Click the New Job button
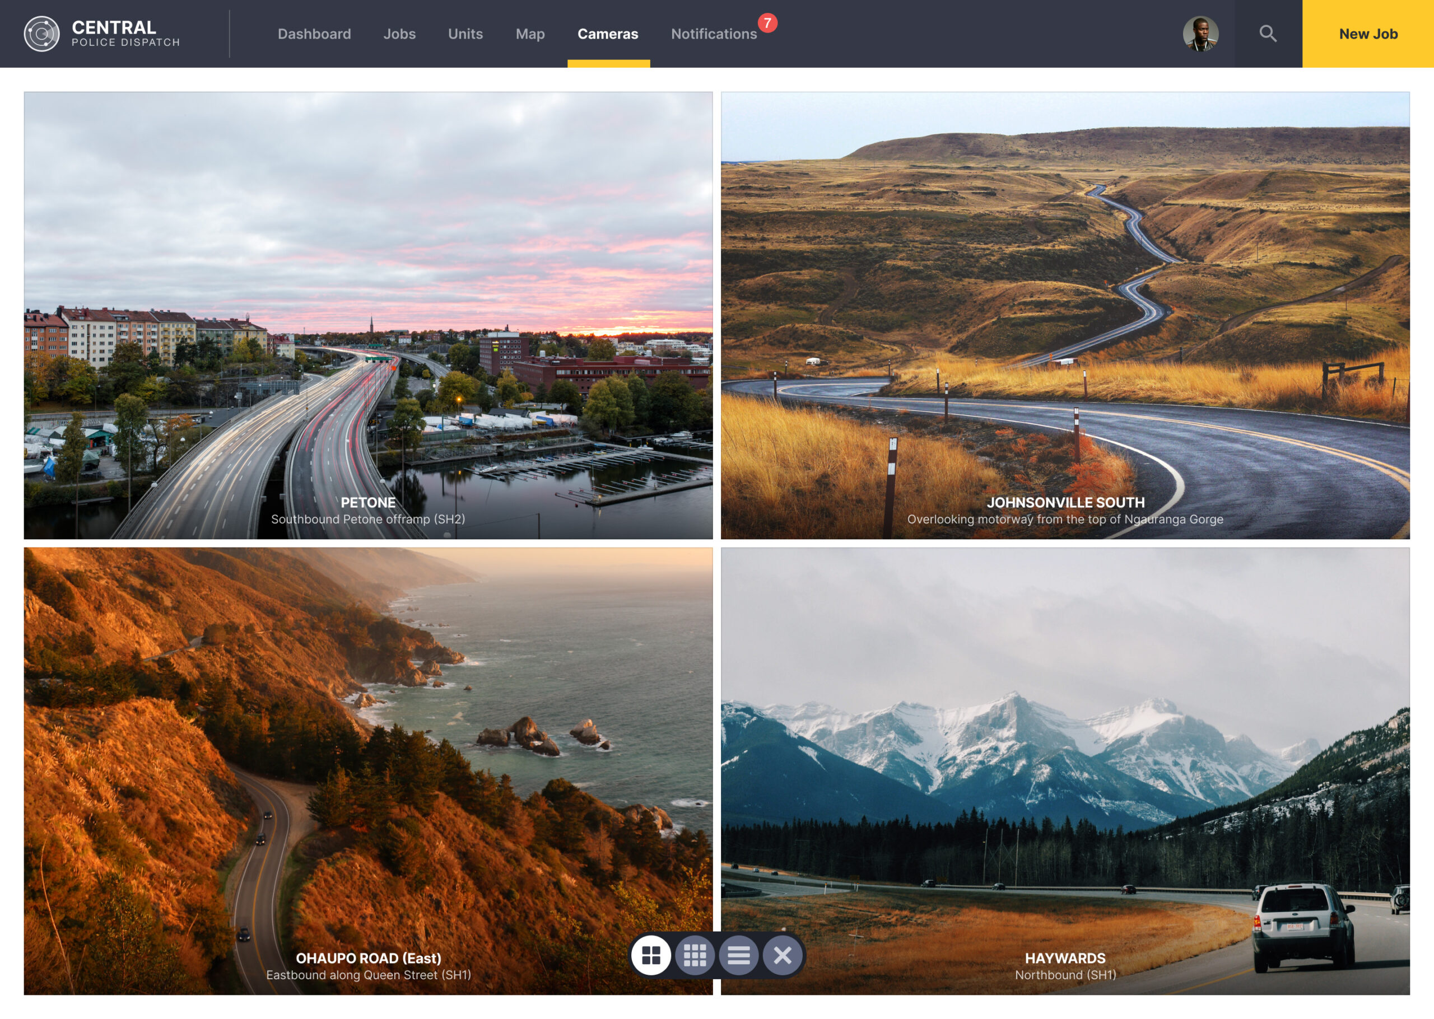The image size is (1434, 1019). click(x=1368, y=33)
